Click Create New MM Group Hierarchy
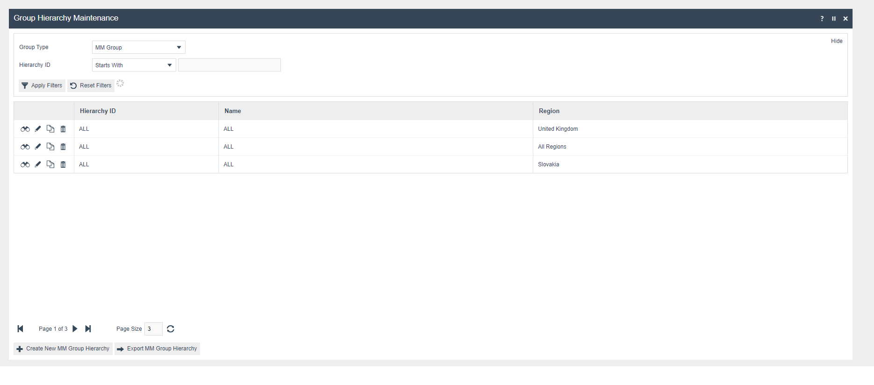 tap(63, 349)
